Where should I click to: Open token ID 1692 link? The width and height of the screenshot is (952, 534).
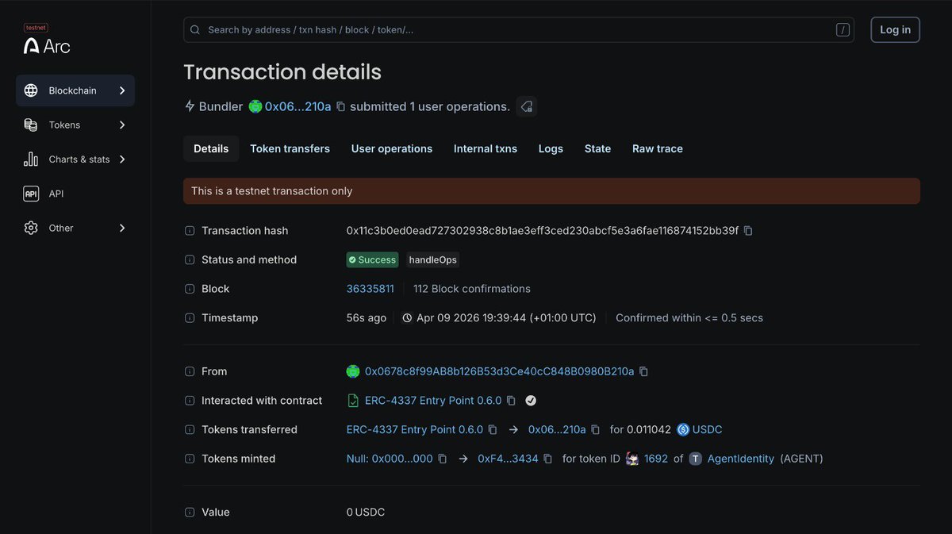click(656, 459)
